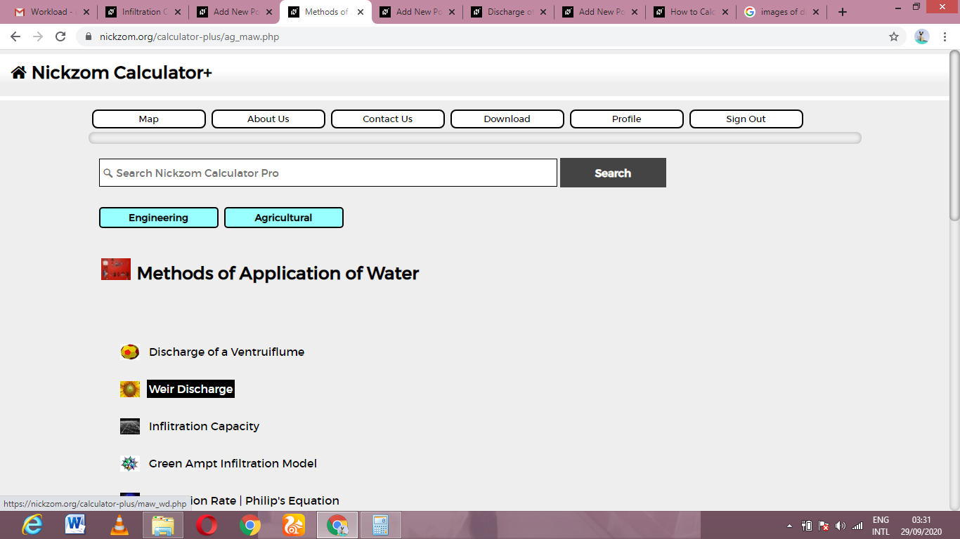Click the Discharge of a Ventruiflume icon
The height and width of the screenshot is (539, 960).
tap(130, 352)
